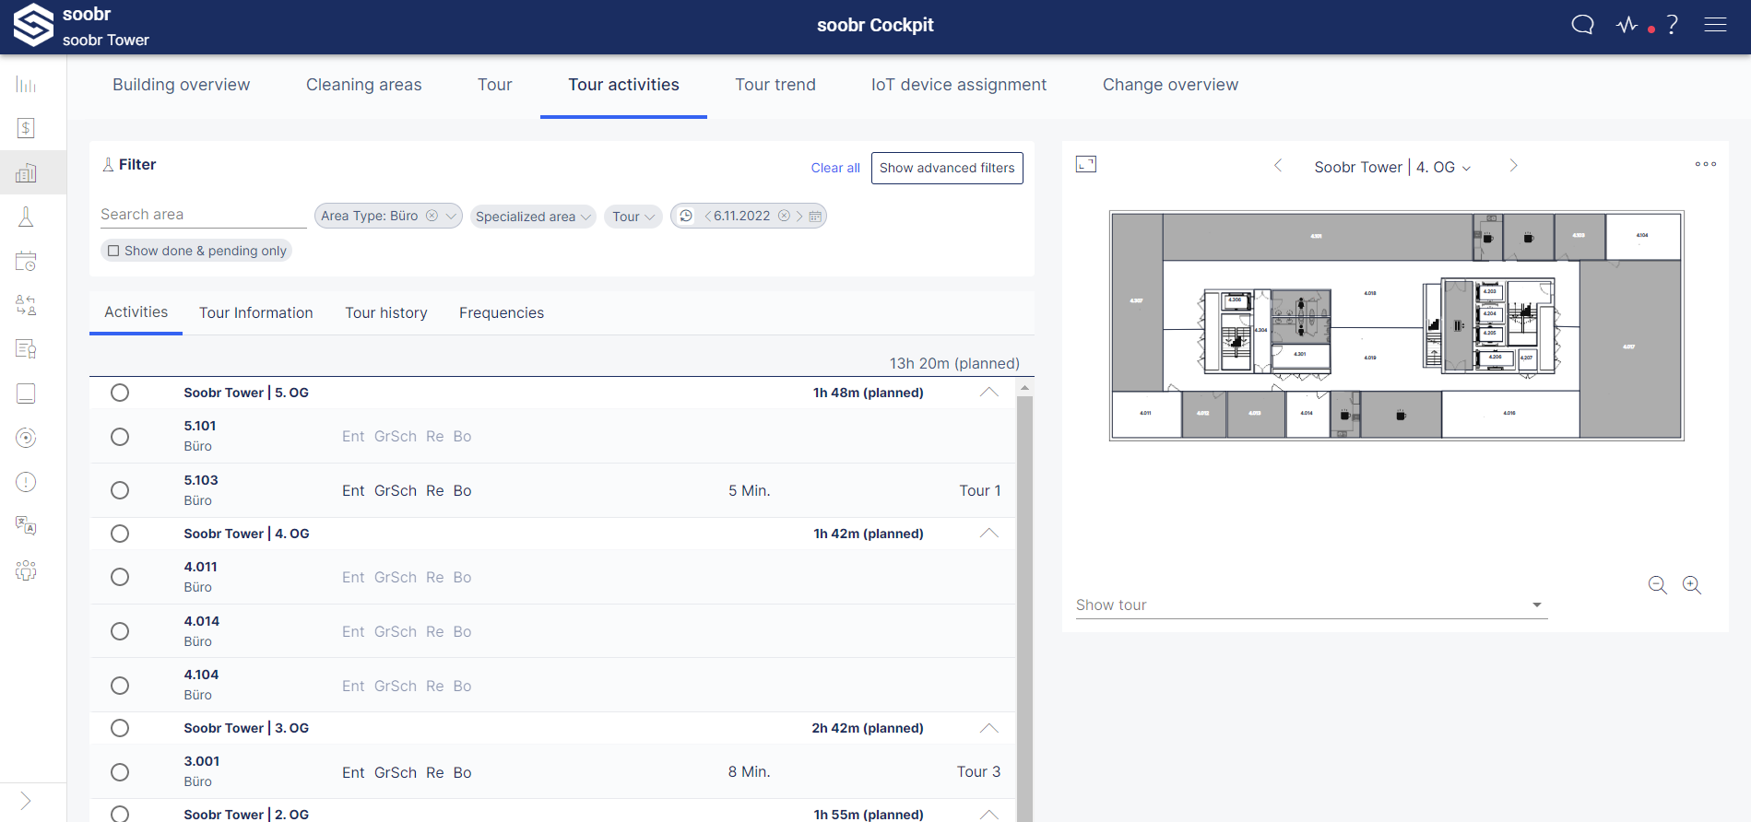Open the Change overview tab
The image size is (1751, 822).
[1170, 85]
